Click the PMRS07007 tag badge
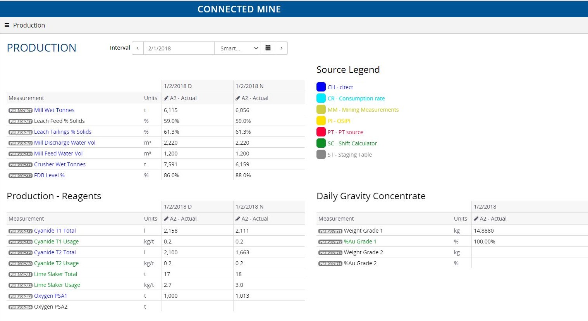 coord(21,110)
